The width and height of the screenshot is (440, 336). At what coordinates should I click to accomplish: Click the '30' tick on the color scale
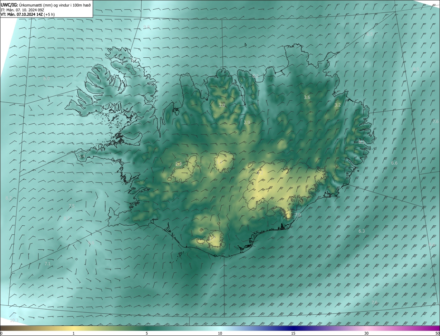(366, 334)
